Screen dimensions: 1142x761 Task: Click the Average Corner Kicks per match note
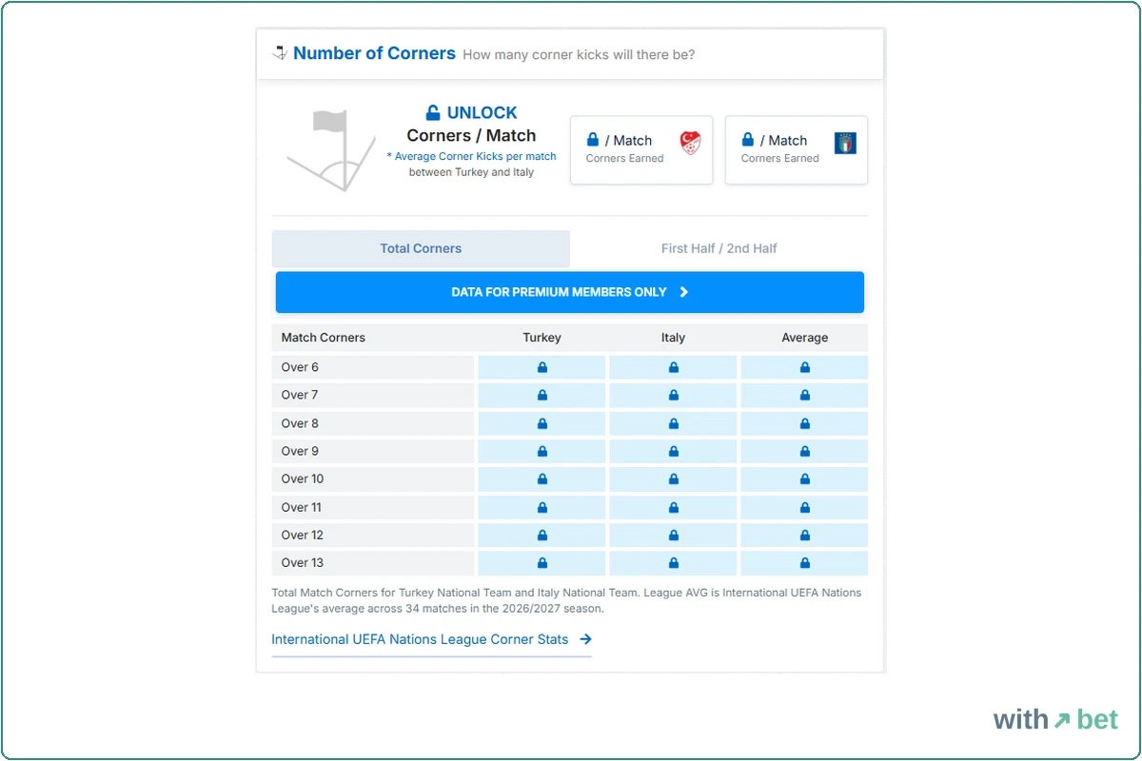[472, 156]
